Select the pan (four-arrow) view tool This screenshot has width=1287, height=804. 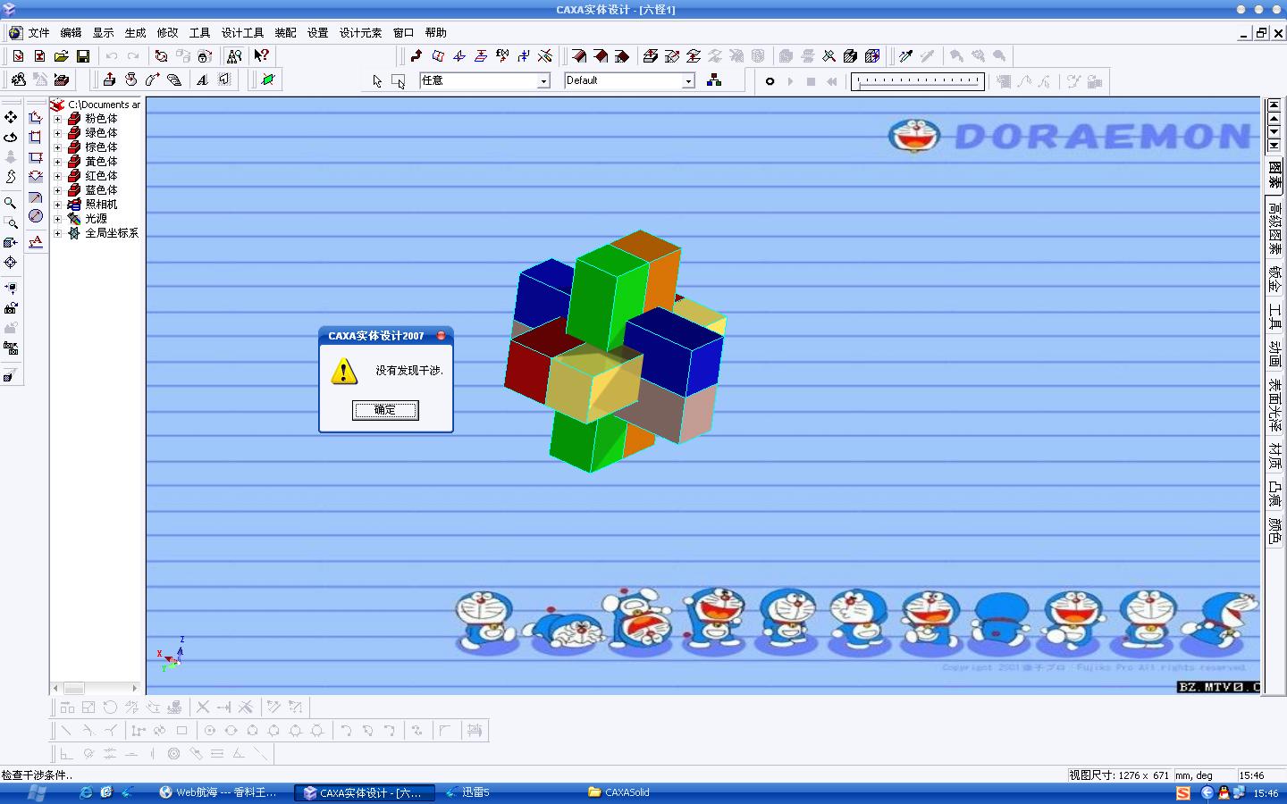pyautogui.click(x=11, y=117)
